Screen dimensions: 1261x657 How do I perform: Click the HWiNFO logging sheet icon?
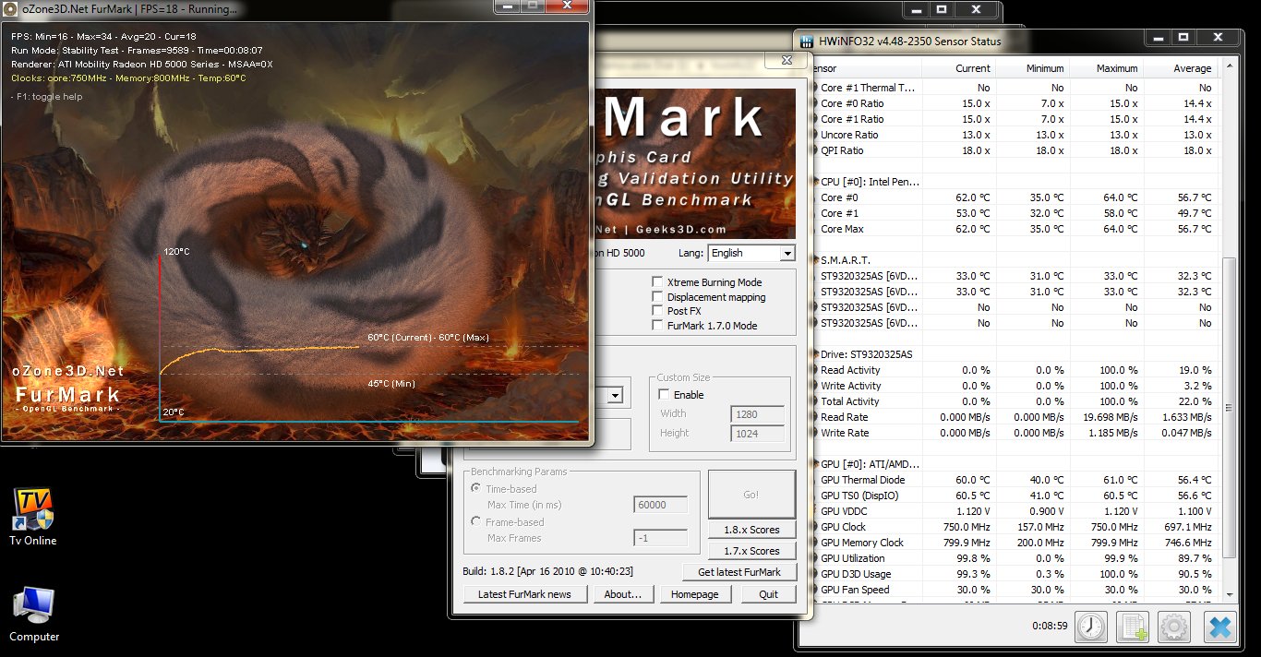pyautogui.click(x=1133, y=627)
